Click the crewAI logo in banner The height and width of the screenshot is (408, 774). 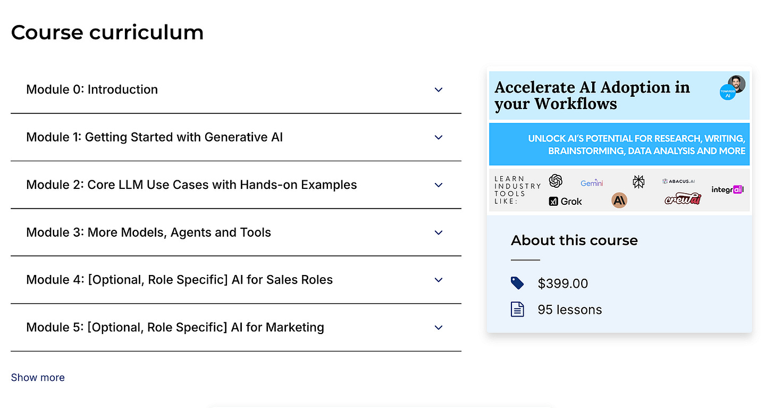tap(683, 199)
